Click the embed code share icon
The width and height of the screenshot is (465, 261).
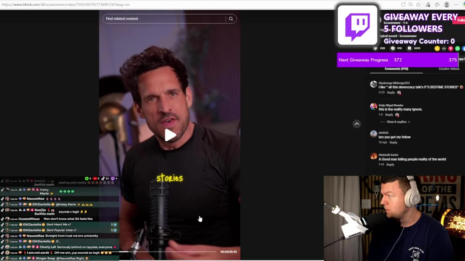[444, 49]
